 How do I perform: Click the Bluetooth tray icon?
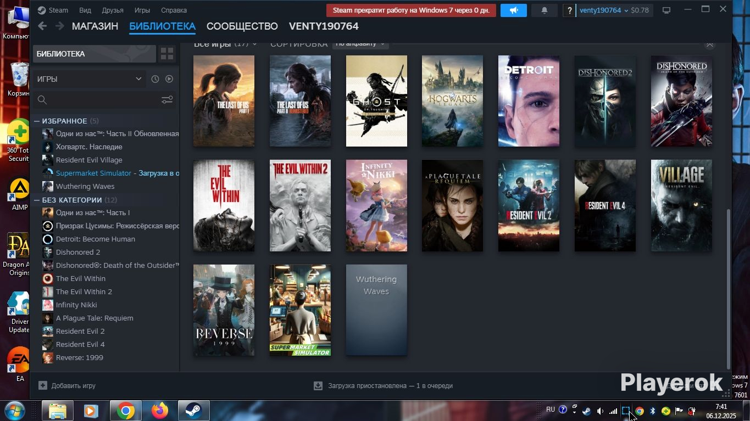(x=653, y=411)
